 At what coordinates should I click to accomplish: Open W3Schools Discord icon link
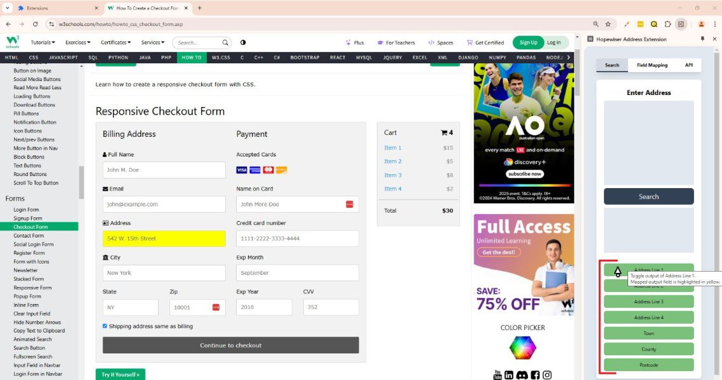[522, 375]
